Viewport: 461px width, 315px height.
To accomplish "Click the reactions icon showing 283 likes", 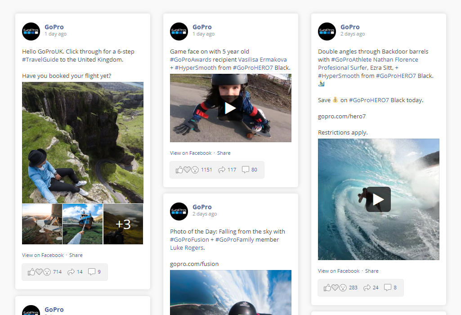I will point(335,288).
